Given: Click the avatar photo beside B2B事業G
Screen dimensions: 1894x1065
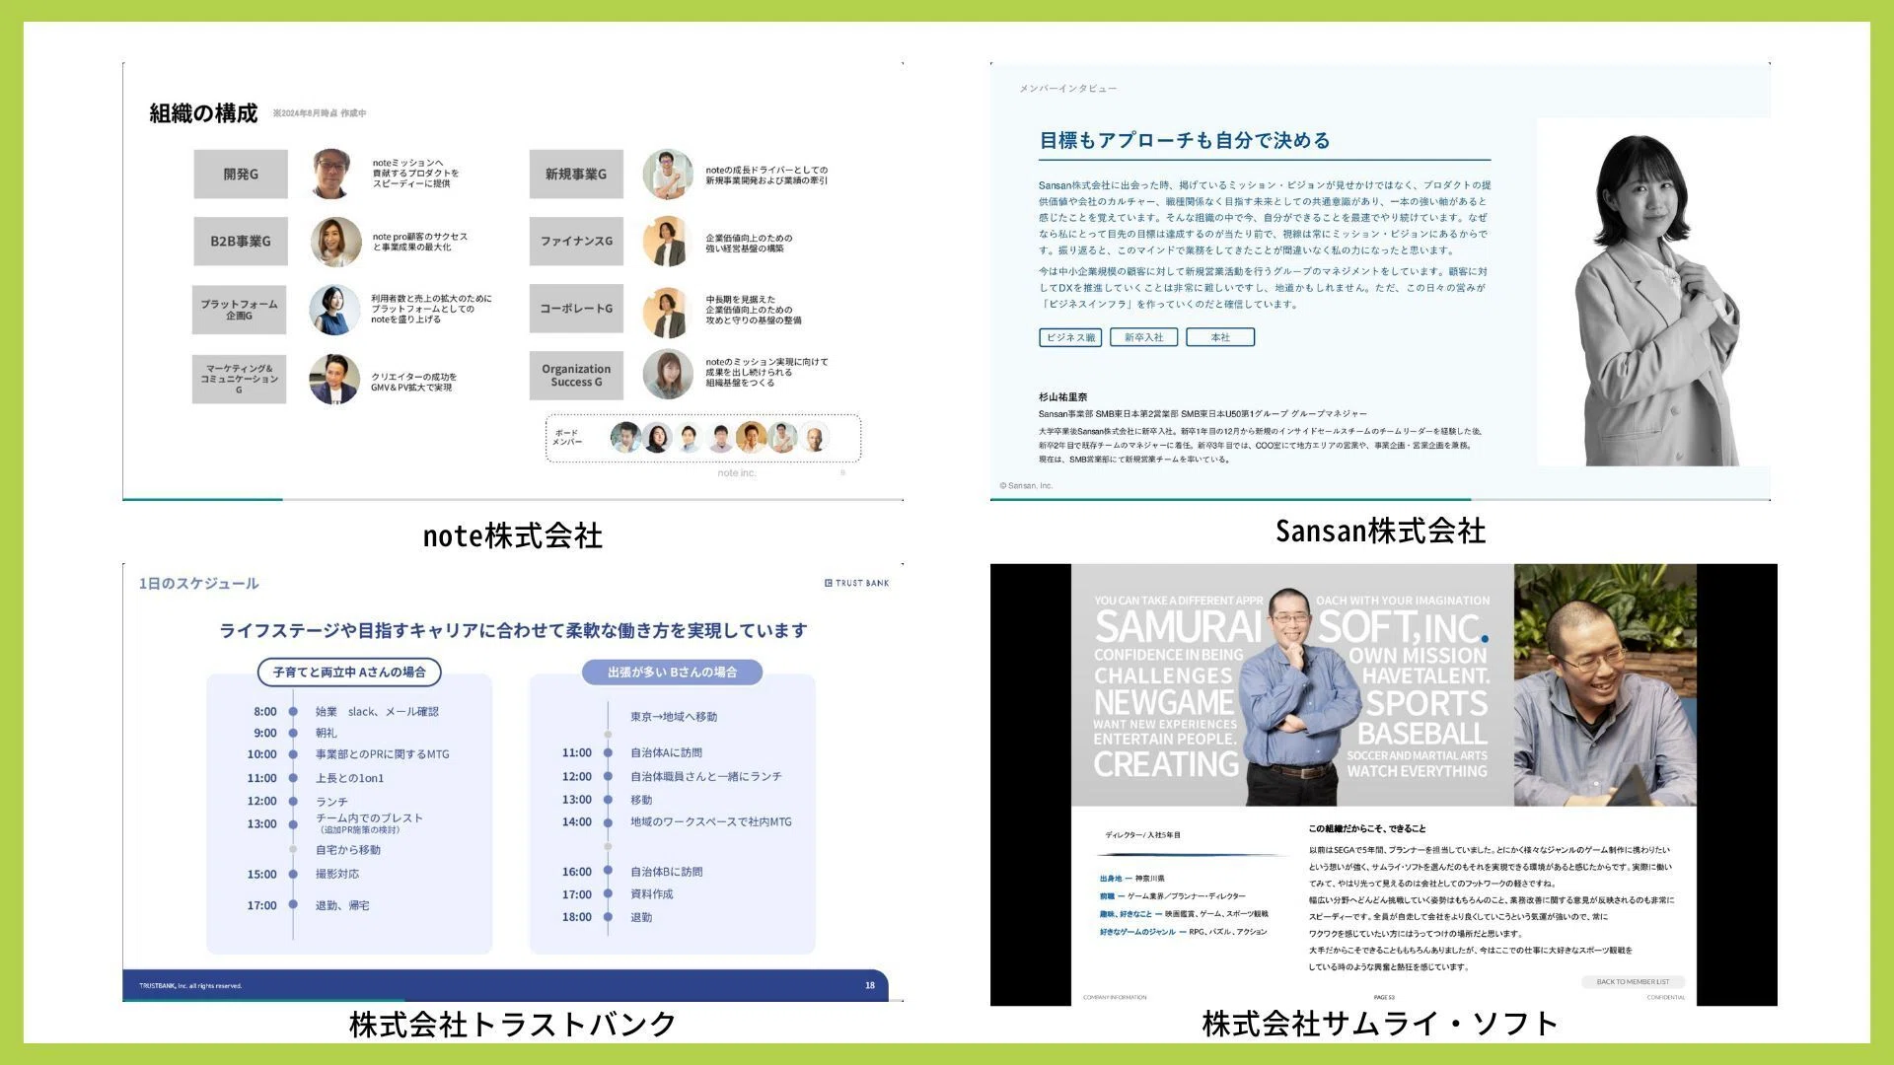Looking at the screenshot, I should pyautogui.click(x=335, y=242).
